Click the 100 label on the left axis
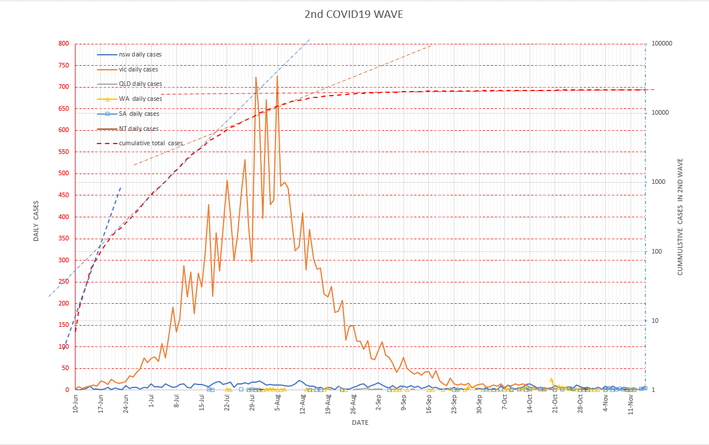Viewport: 709px width, 445px height. (x=63, y=346)
